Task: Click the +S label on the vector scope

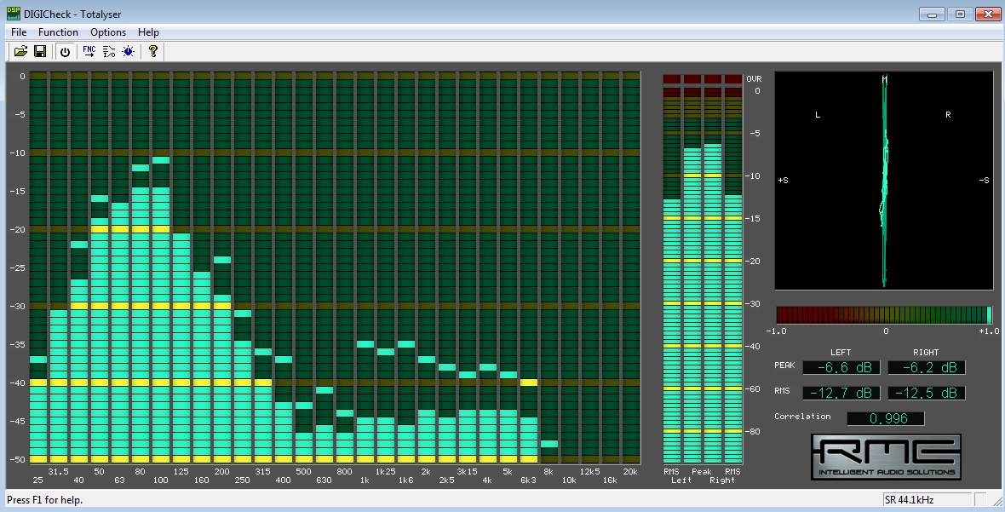Action: [784, 181]
